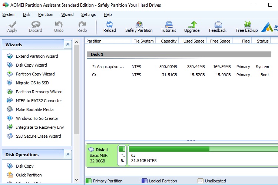Click the 500.00MB capacity cell
This screenshot has height=185, width=278.
point(168,67)
